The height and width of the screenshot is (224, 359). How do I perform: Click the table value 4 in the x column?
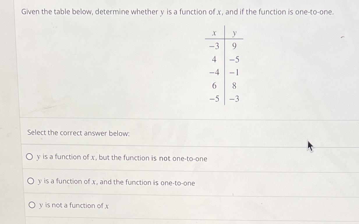click(215, 60)
